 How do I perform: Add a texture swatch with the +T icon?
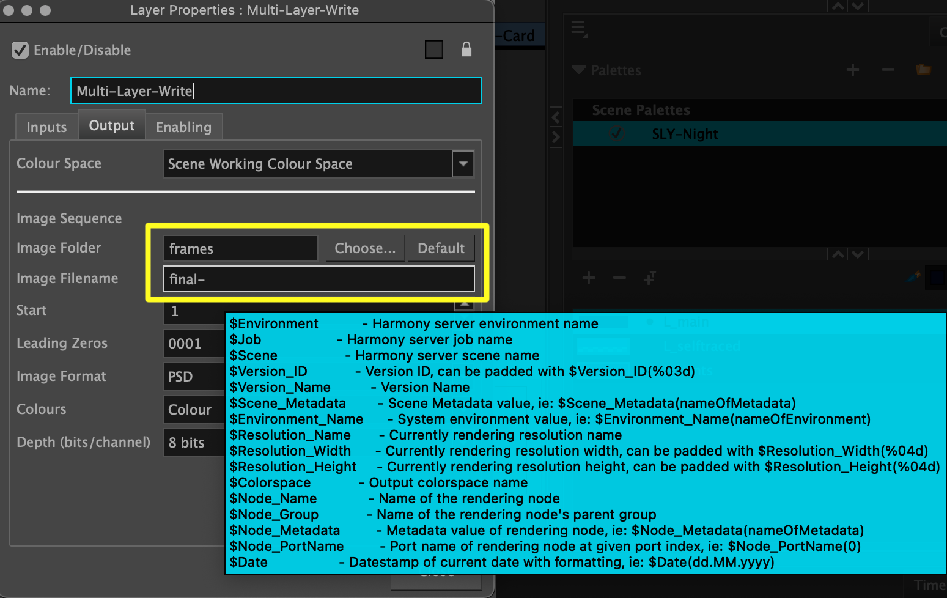click(650, 278)
